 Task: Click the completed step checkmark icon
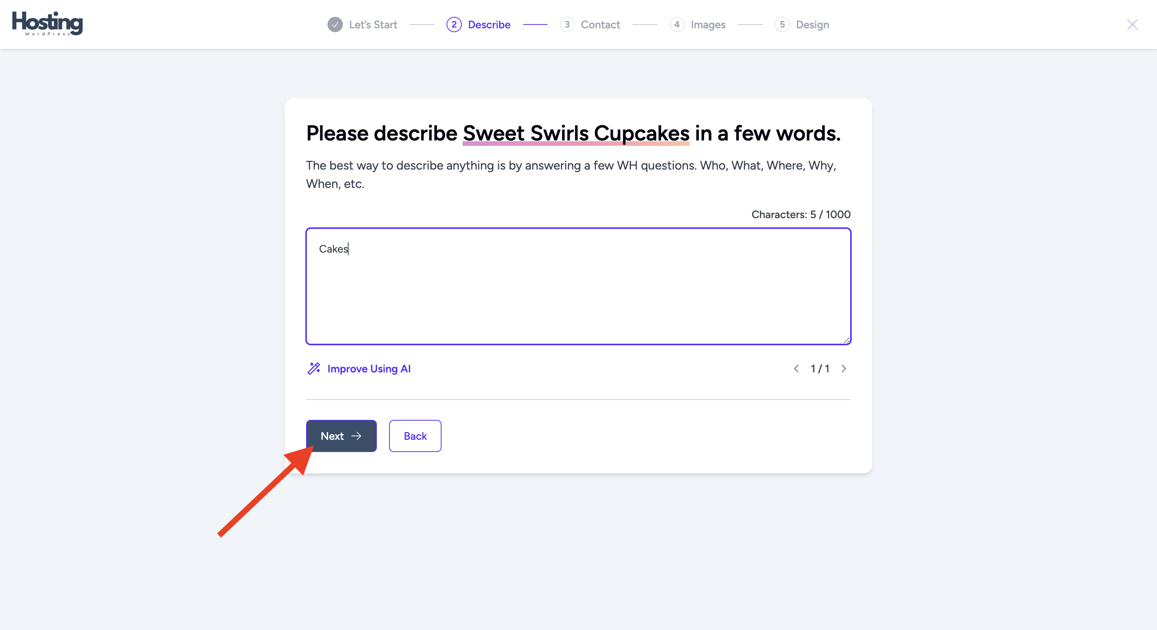coord(335,25)
